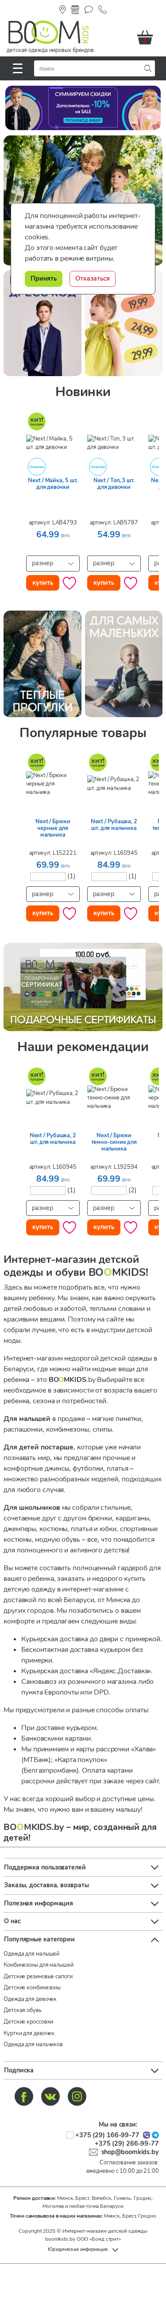Image resolution: width=166 pixels, height=2302 pixels.
Task: Click the phone handset icon in header
Action: click(103, 10)
